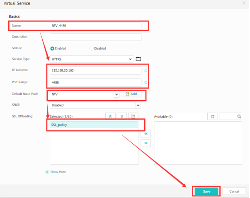Click the Show More link
This screenshot has height=198, width=250.
click(x=58, y=172)
